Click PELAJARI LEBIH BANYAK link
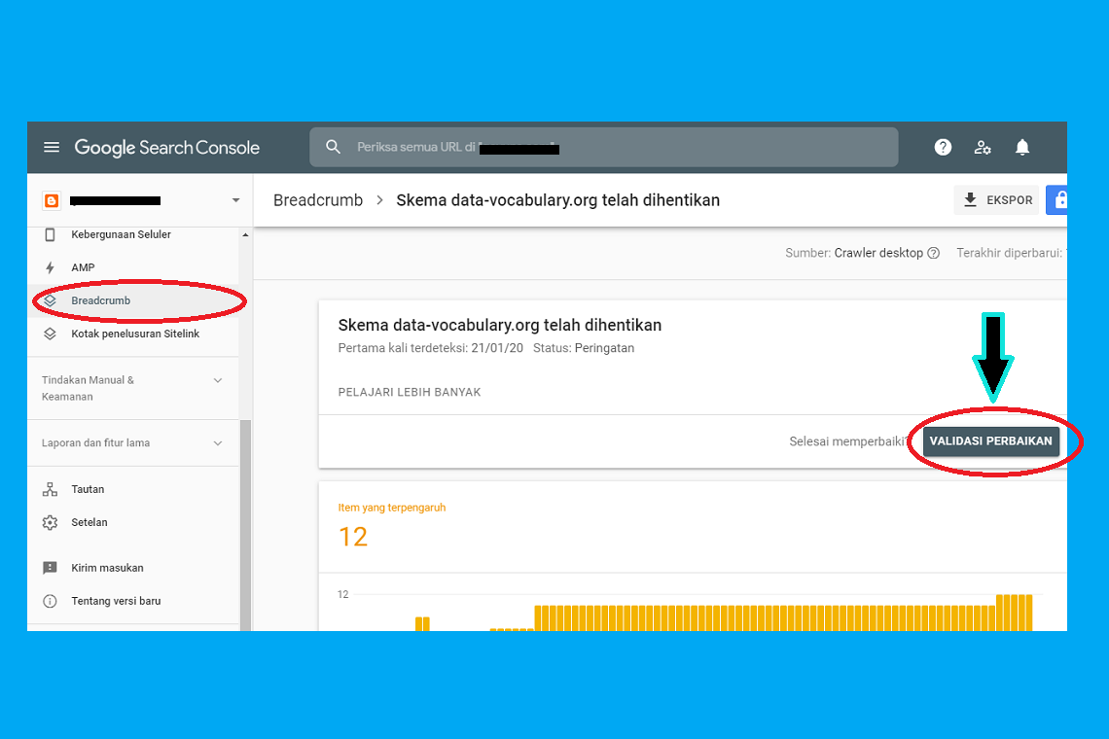1109x739 pixels. (x=410, y=393)
